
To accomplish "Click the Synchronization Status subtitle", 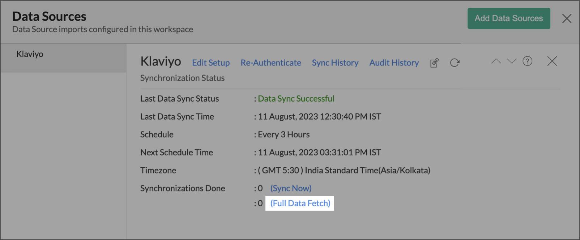I will tap(182, 78).
